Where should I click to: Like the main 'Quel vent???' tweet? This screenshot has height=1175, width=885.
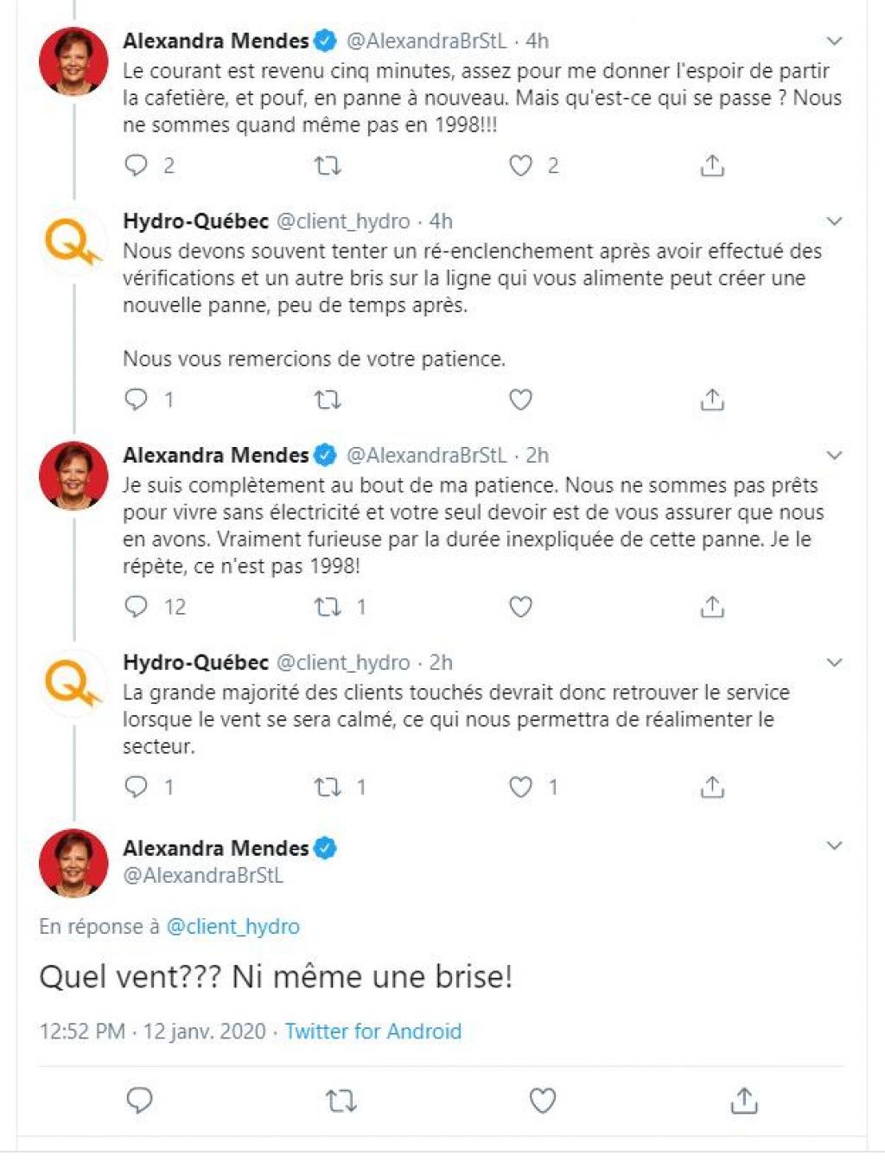(542, 1101)
